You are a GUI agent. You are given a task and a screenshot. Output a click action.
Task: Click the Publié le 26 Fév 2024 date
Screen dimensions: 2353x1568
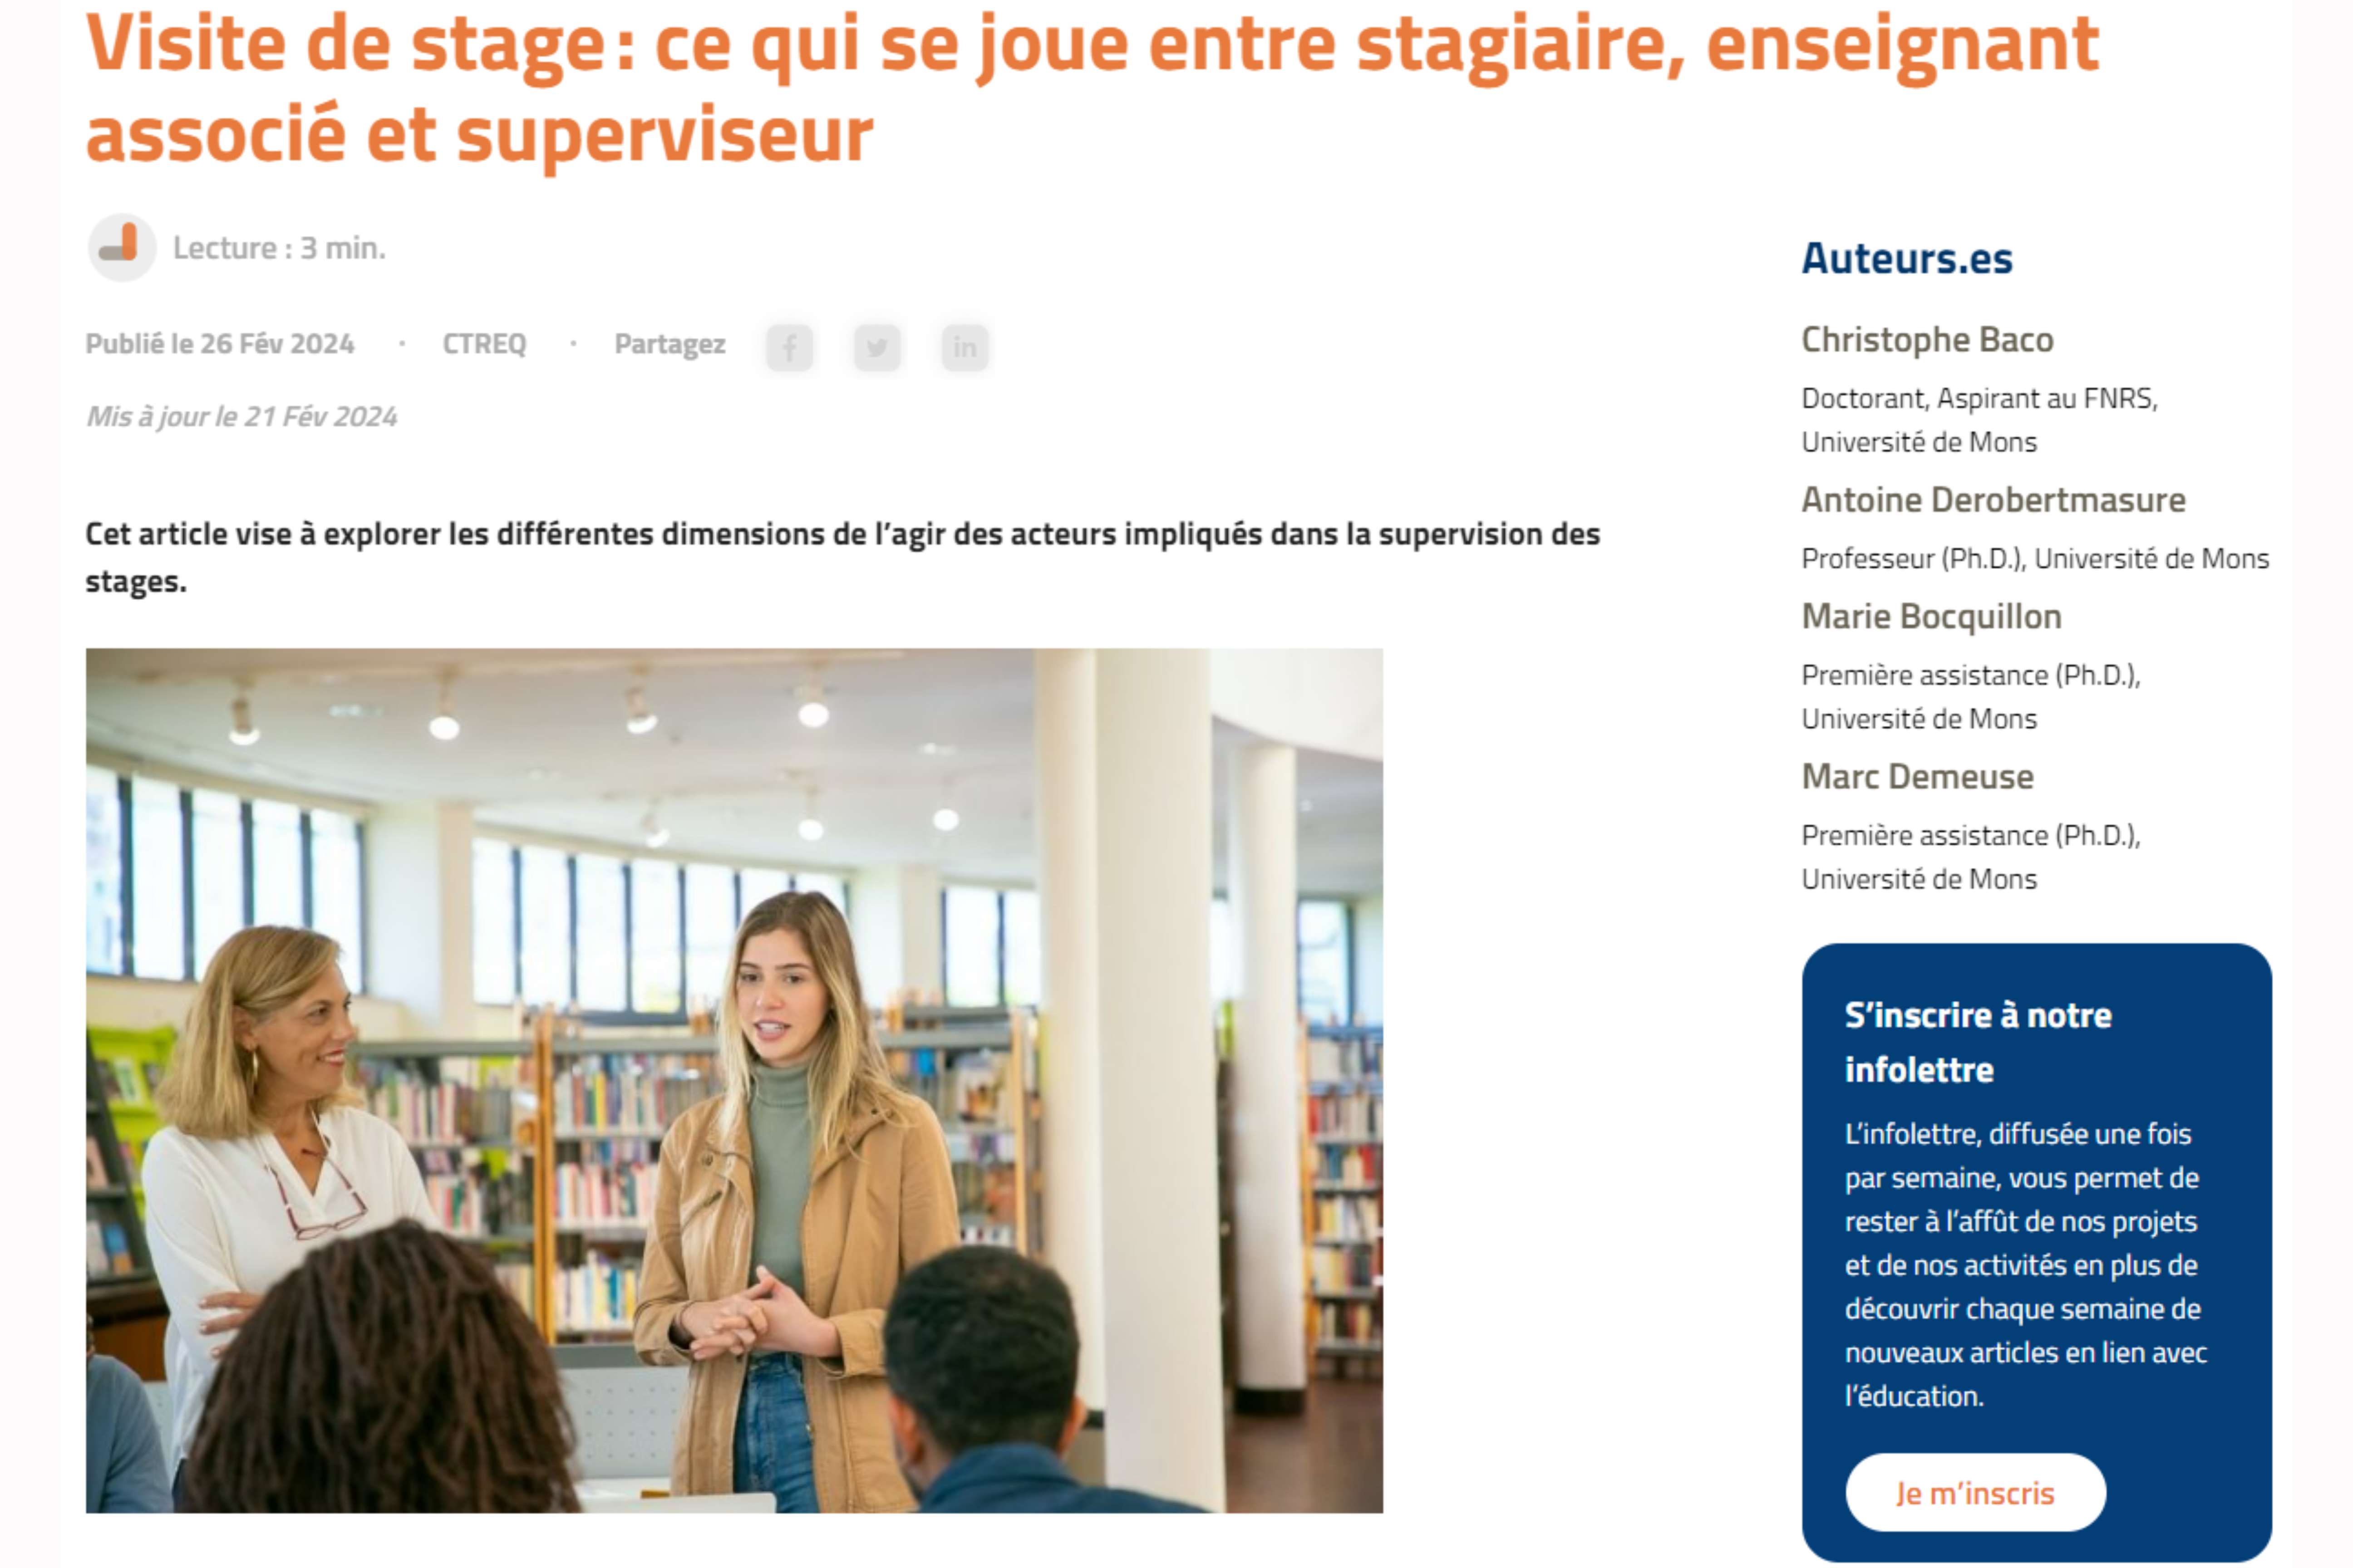pos(220,344)
